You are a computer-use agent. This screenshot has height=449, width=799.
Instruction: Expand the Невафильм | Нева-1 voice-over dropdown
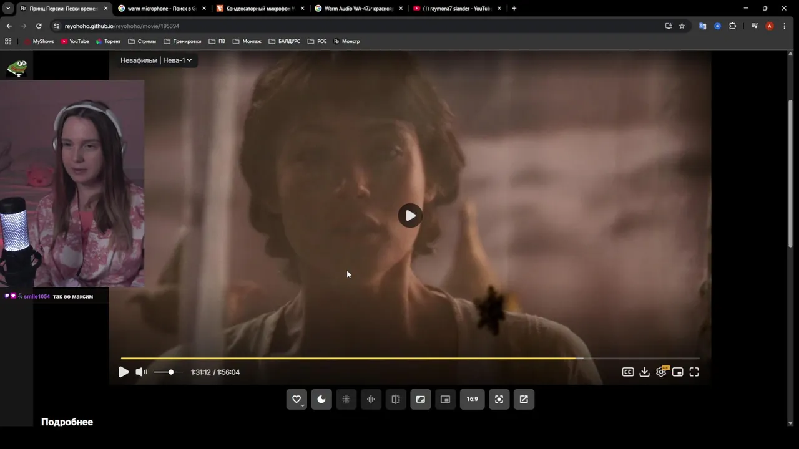(156, 60)
